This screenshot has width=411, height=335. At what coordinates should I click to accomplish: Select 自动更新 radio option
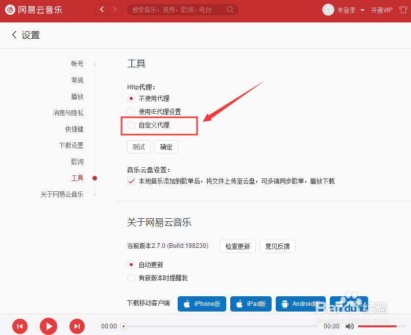[131, 265]
